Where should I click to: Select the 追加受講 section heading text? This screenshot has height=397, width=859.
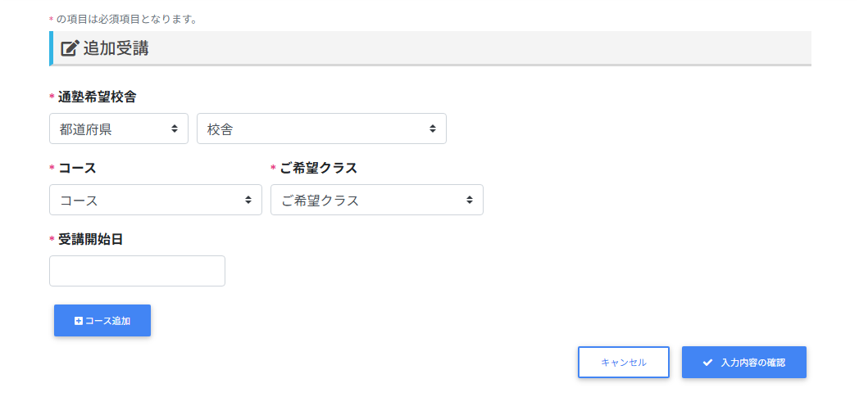[116, 48]
